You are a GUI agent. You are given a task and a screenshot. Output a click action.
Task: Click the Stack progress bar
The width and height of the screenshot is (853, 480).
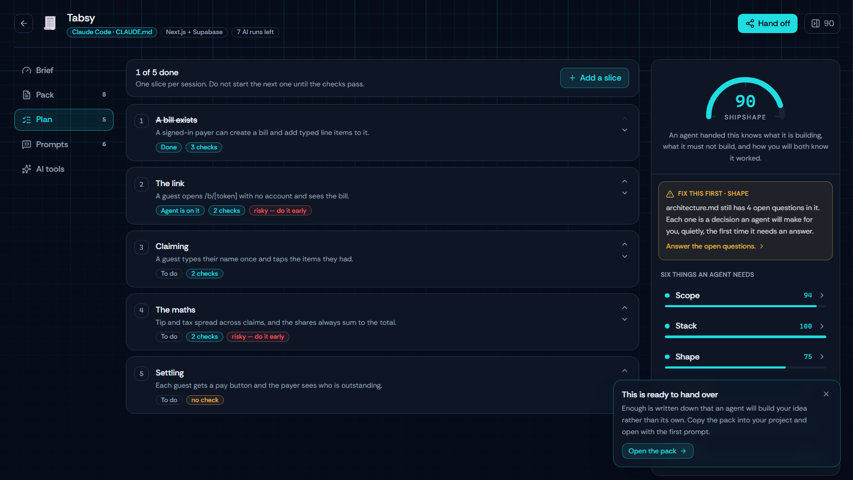tap(745, 337)
